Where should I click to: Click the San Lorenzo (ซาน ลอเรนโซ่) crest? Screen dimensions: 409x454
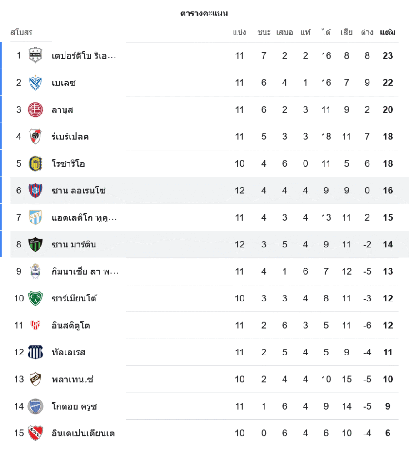35,190
